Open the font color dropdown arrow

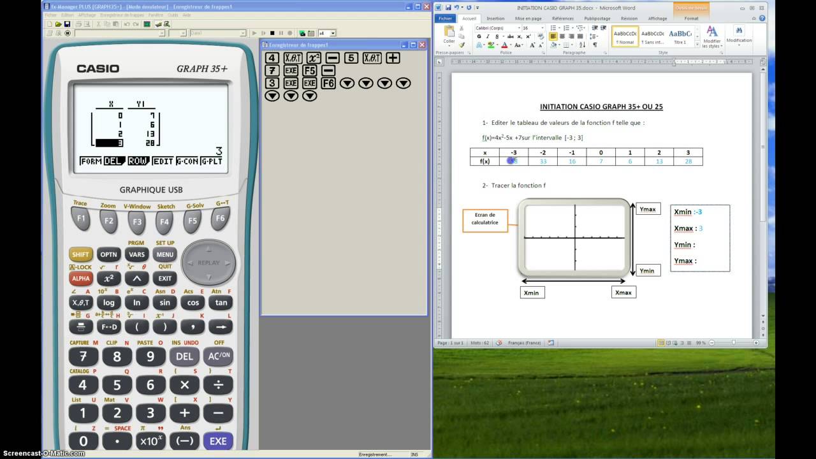tap(511, 45)
